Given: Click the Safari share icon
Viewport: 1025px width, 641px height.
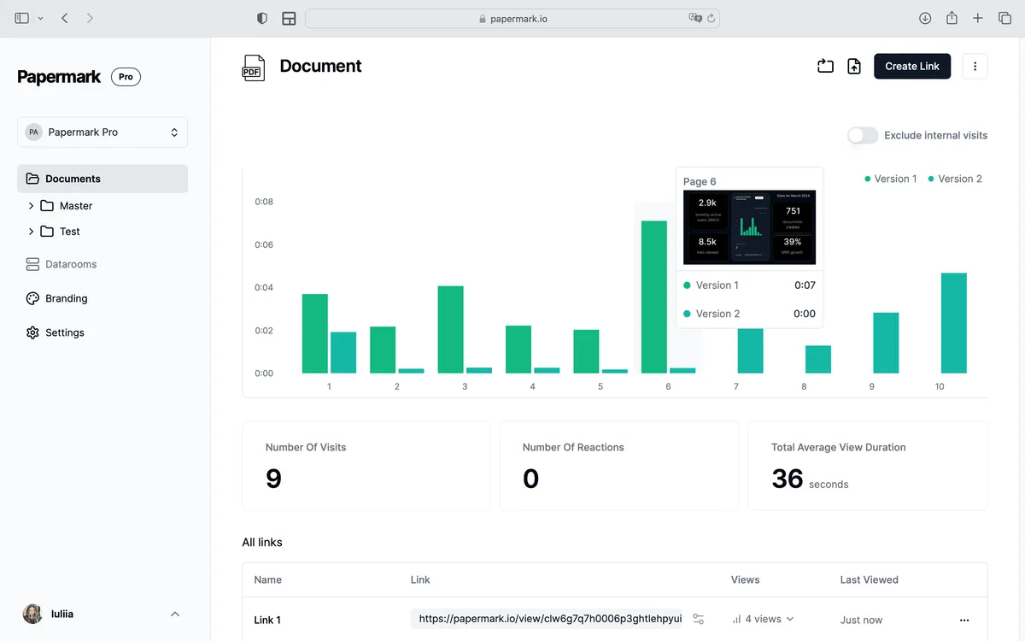Looking at the screenshot, I should pyautogui.click(x=952, y=18).
